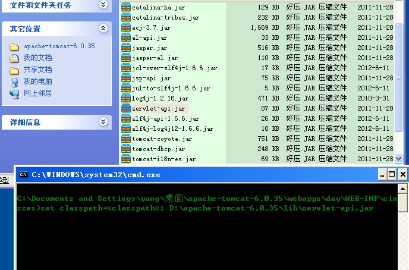Select the tomcat-coyote.jar file icon

coord(126,139)
